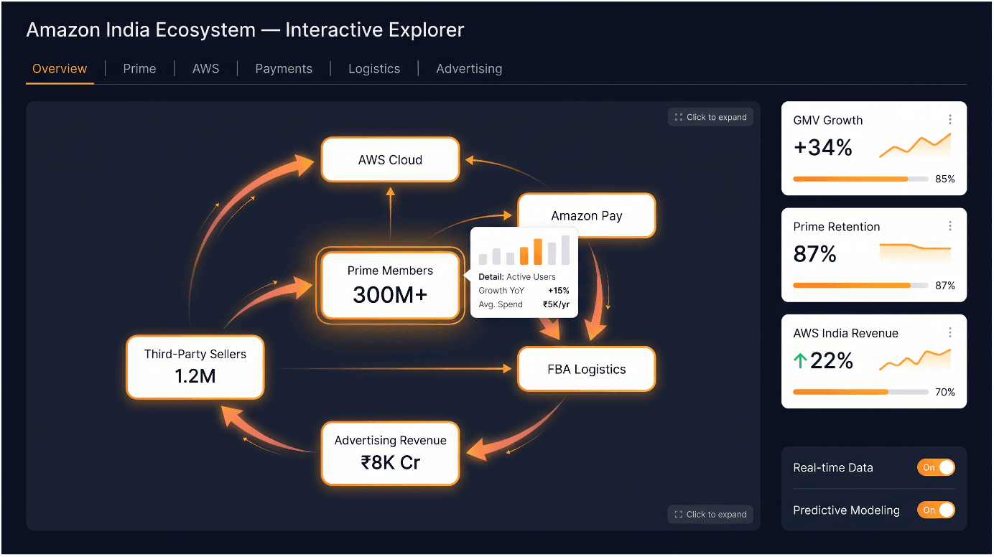Switch to the Advertising tab
The width and height of the screenshot is (994, 557).
(x=469, y=69)
